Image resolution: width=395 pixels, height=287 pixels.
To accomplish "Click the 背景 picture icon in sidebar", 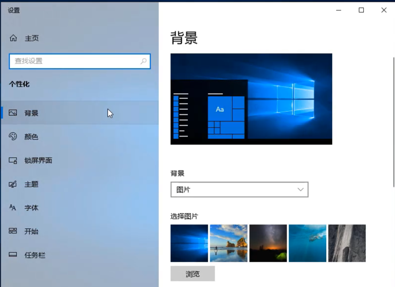I will [13, 113].
